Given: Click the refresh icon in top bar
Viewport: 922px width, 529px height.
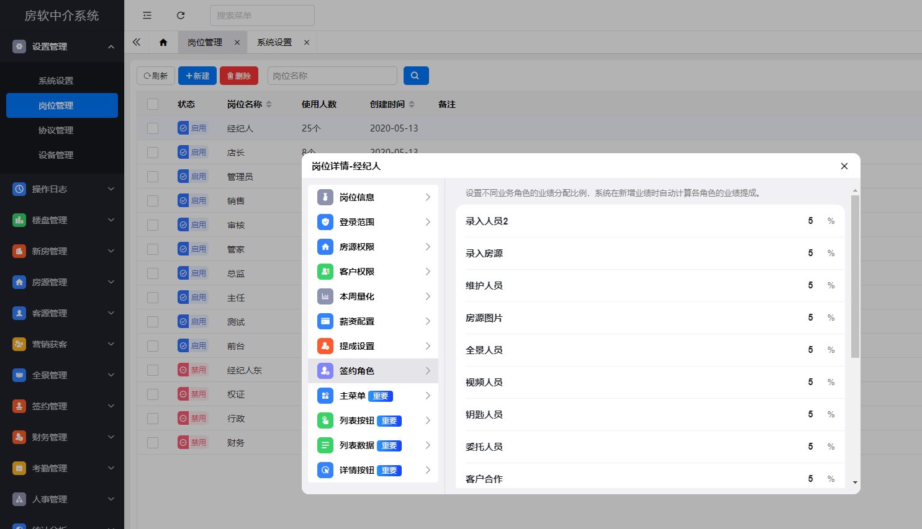Looking at the screenshot, I should click(181, 16).
